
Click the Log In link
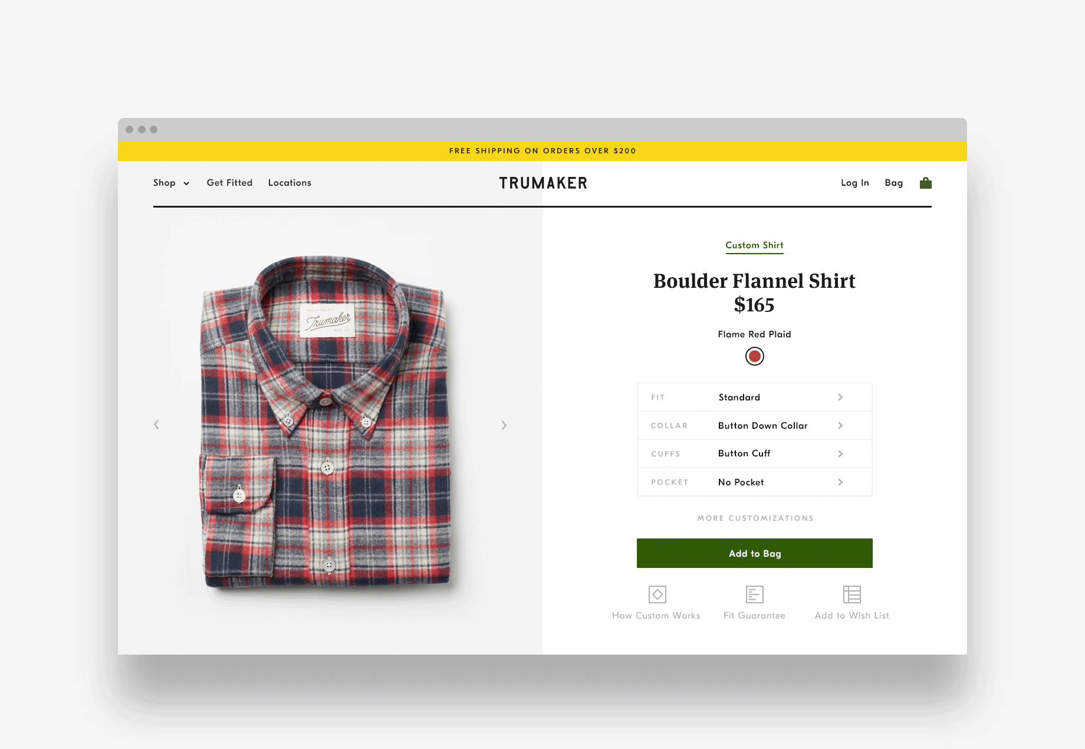coord(855,183)
